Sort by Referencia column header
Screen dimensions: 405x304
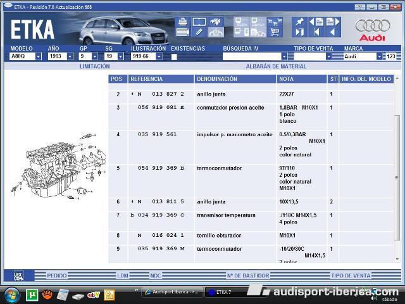coord(161,79)
